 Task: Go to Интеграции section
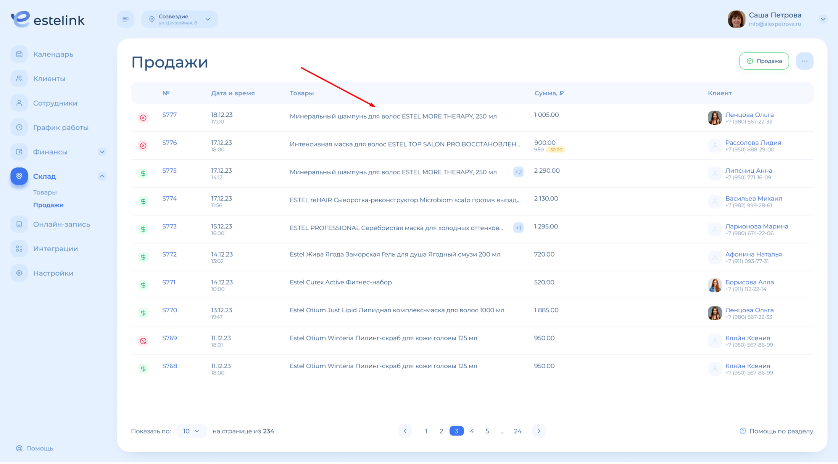pos(55,249)
